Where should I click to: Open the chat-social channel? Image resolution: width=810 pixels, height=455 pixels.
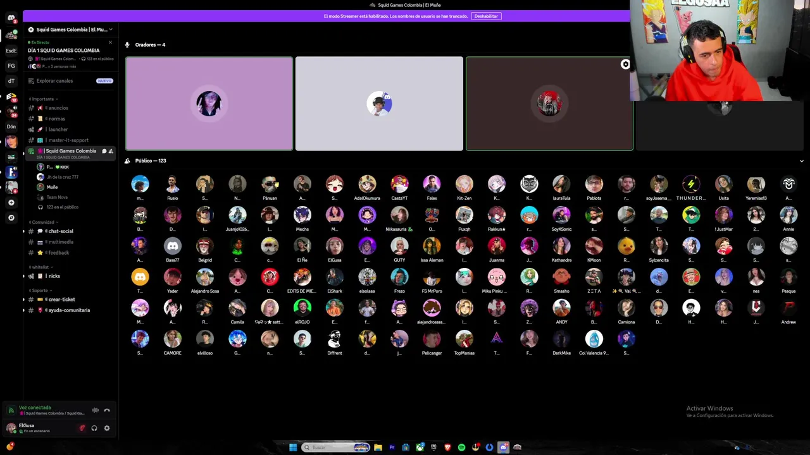[x=70, y=231]
